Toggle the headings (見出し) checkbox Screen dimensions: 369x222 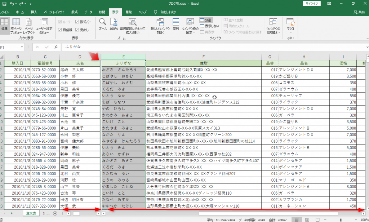tap(77, 30)
